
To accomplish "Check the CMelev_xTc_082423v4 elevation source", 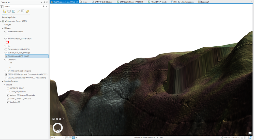I will (8, 92).
